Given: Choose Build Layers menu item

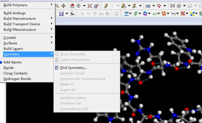Looking at the screenshot, I should click(28, 49).
